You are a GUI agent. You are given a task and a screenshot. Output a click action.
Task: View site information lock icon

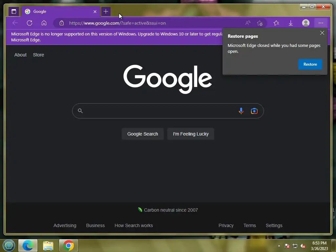(62, 23)
